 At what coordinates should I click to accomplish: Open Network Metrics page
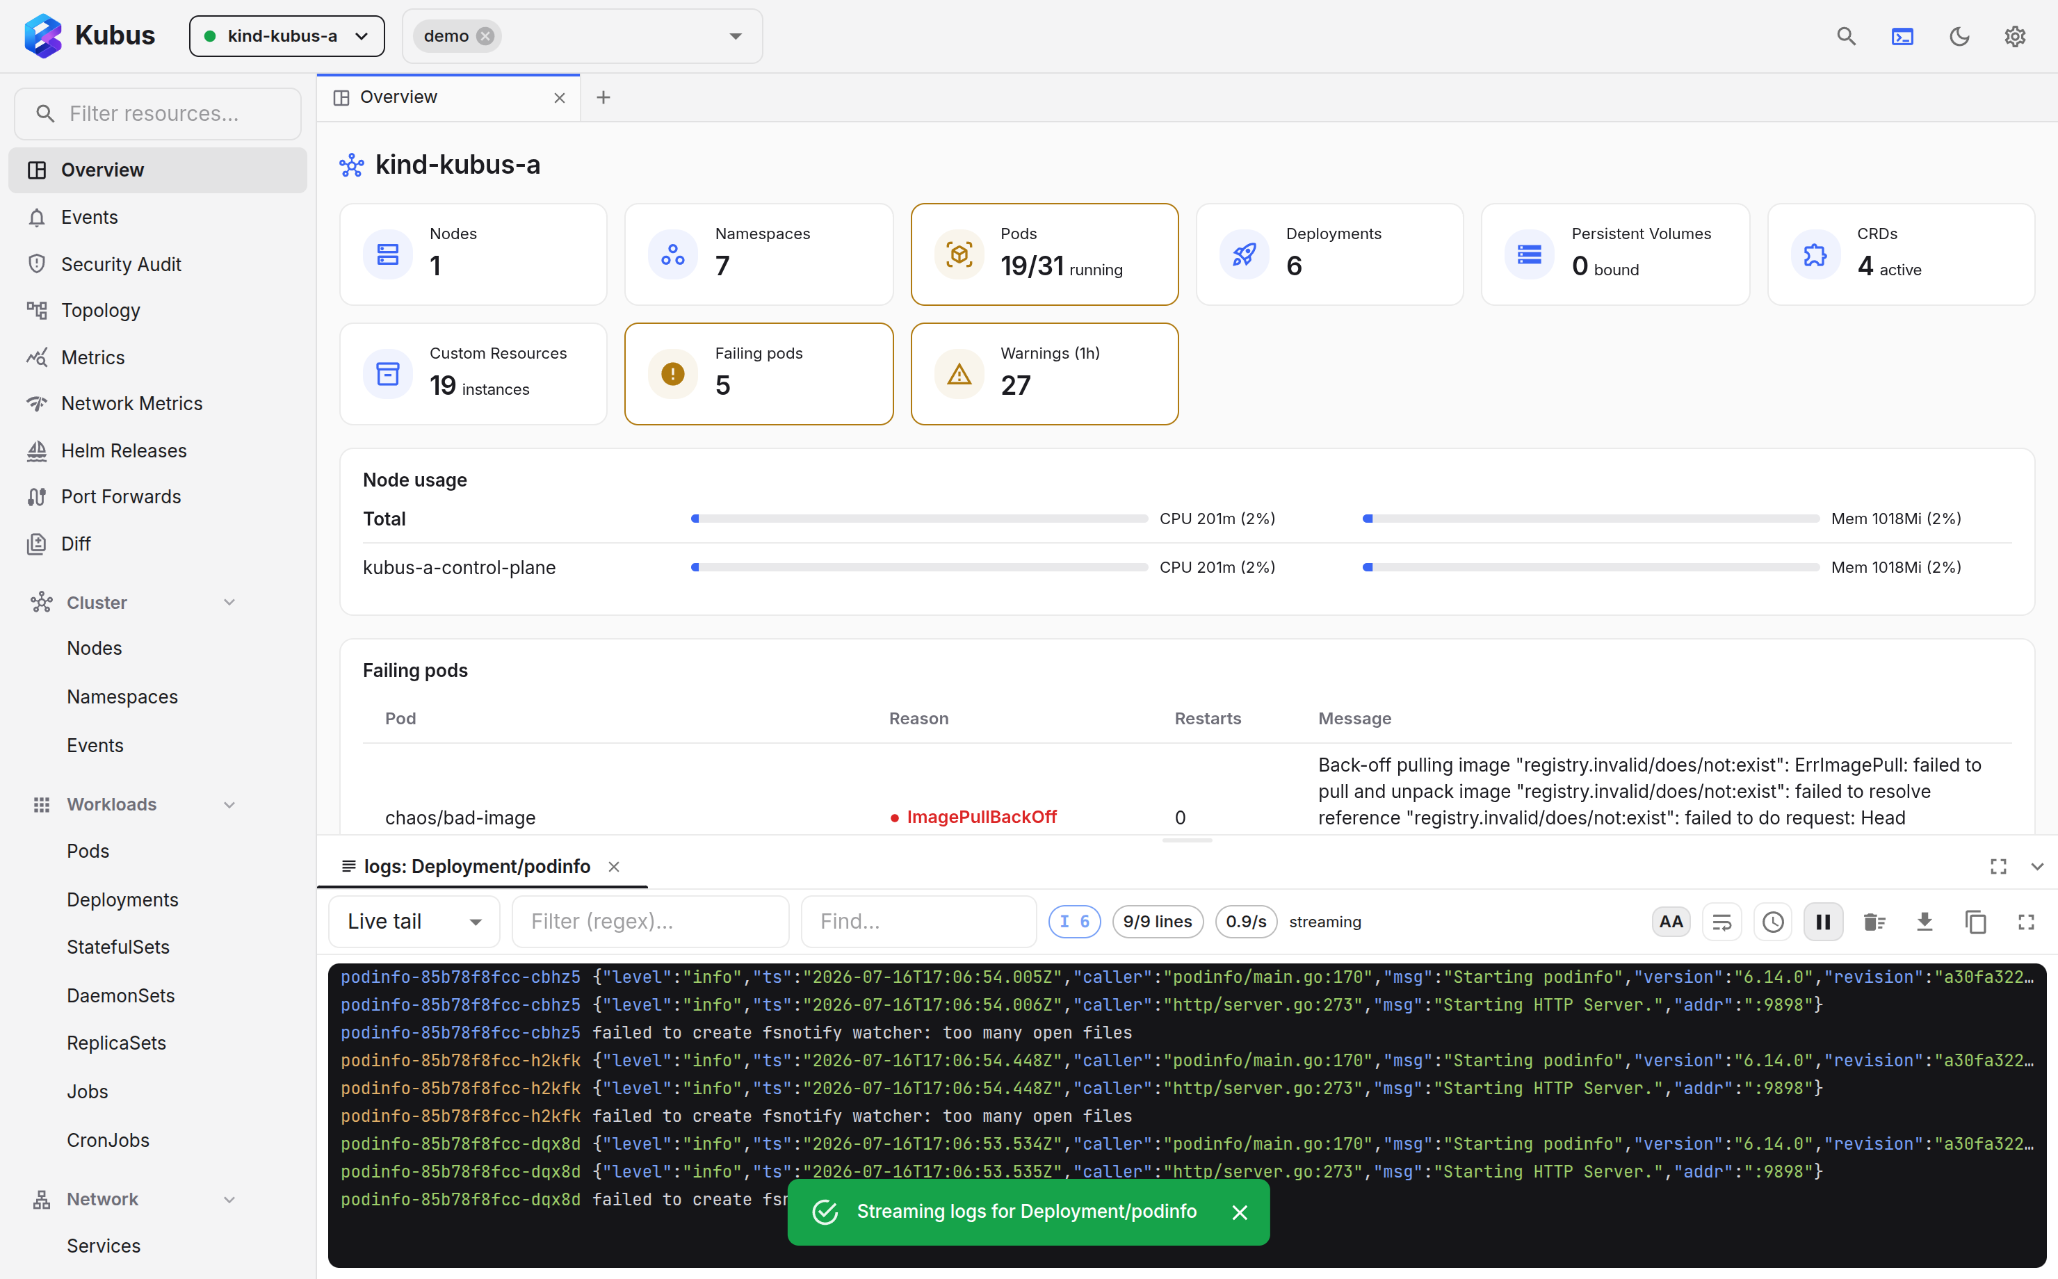tap(157, 403)
